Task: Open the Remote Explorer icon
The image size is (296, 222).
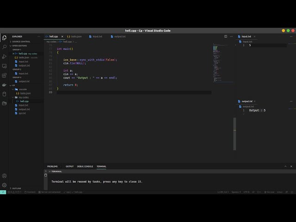Action: 4,66
